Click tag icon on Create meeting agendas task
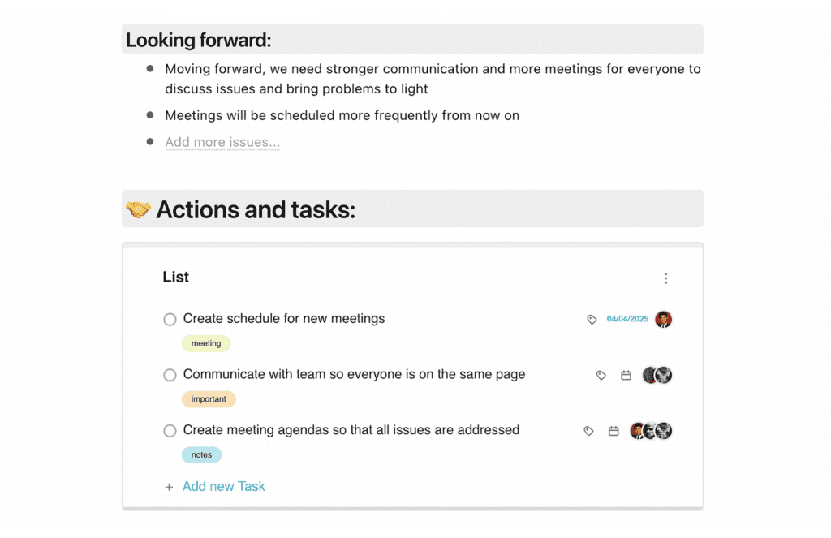The width and height of the screenshot is (831, 538). [x=588, y=431]
